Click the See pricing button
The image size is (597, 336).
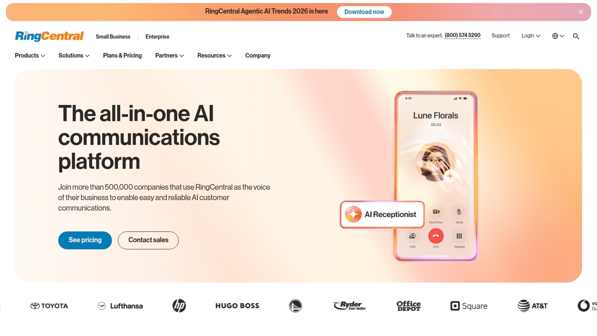85,240
